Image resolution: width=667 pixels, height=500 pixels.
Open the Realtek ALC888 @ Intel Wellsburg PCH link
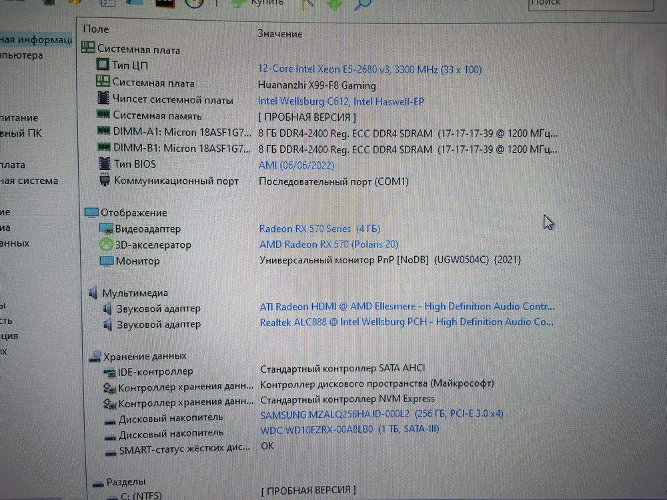point(407,322)
